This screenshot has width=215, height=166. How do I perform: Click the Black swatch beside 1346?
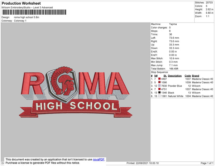(159, 93)
